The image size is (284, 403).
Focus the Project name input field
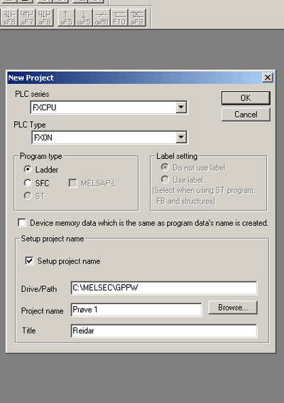[136, 310]
